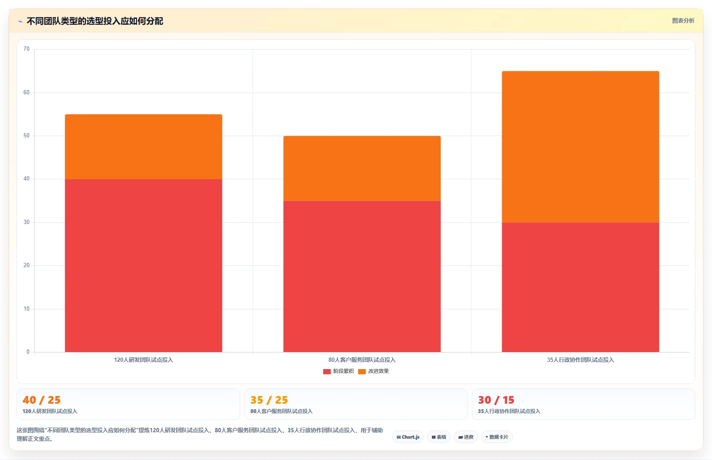Click the y-axis tick label 60
This screenshot has width=712, height=460.
(x=26, y=93)
